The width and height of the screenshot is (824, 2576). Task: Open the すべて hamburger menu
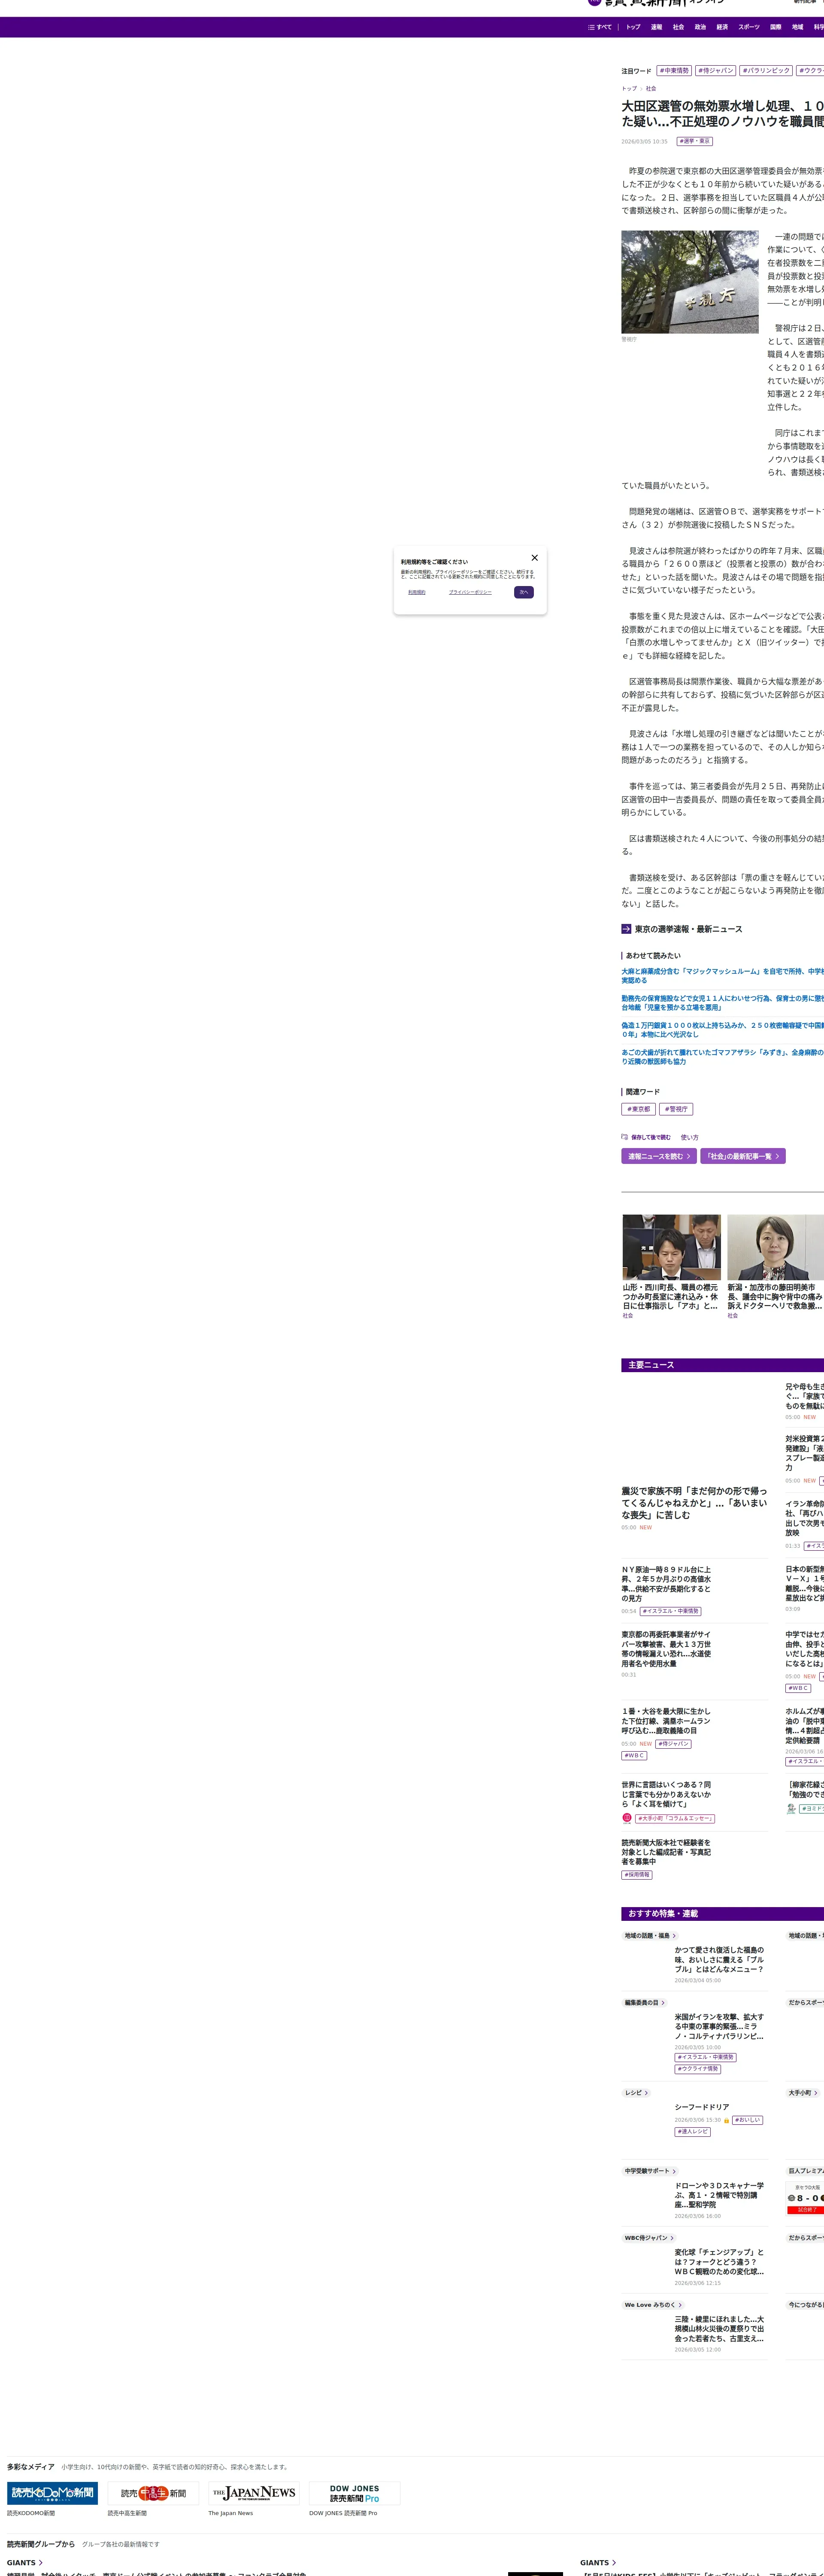tap(600, 27)
